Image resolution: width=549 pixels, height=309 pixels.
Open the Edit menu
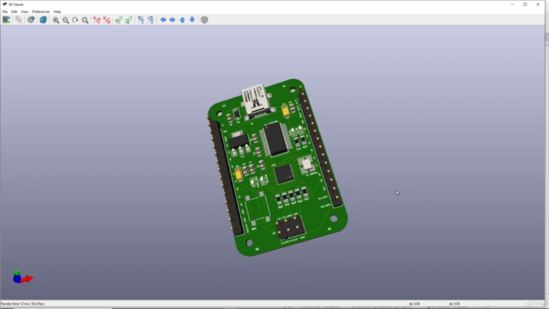point(14,11)
